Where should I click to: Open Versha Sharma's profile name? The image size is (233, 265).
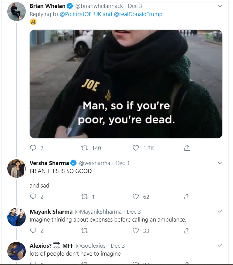click(49, 163)
